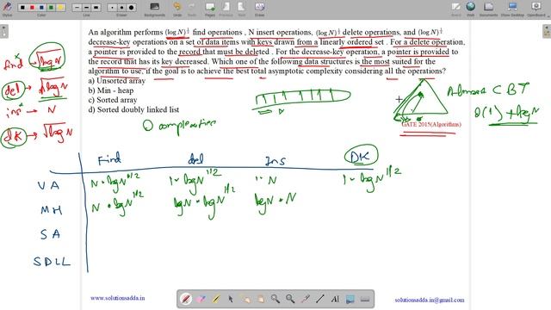Select the Highlighter marker tool
Image resolution: width=551 pixels, height=310 pixels.
pos(216,299)
